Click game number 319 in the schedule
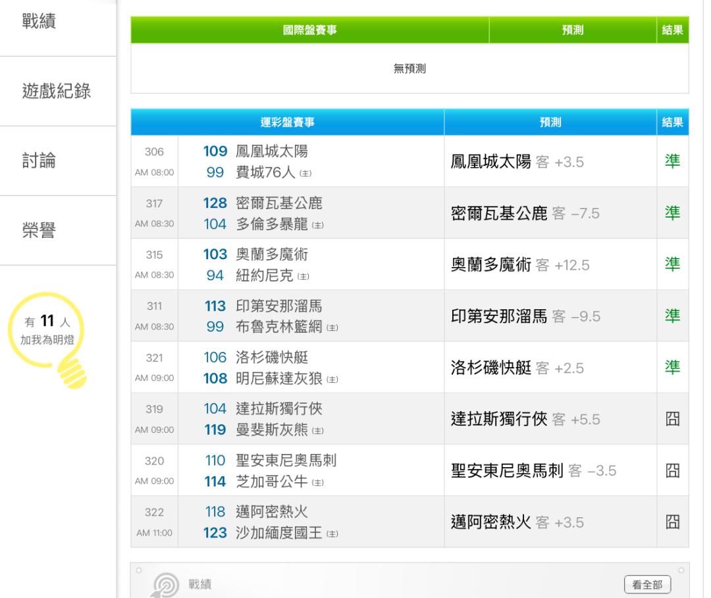 click(x=154, y=409)
